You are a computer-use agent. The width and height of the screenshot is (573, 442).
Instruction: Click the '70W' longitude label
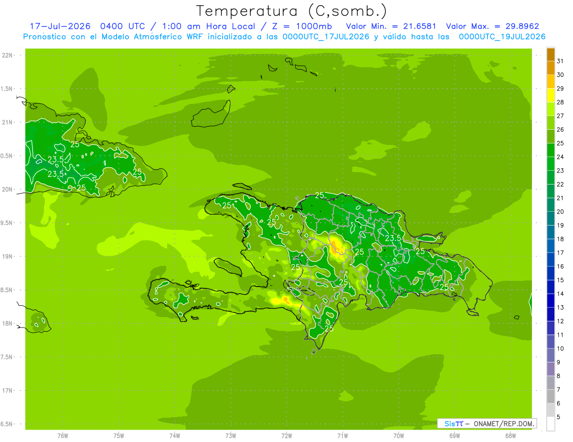(x=399, y=436)
